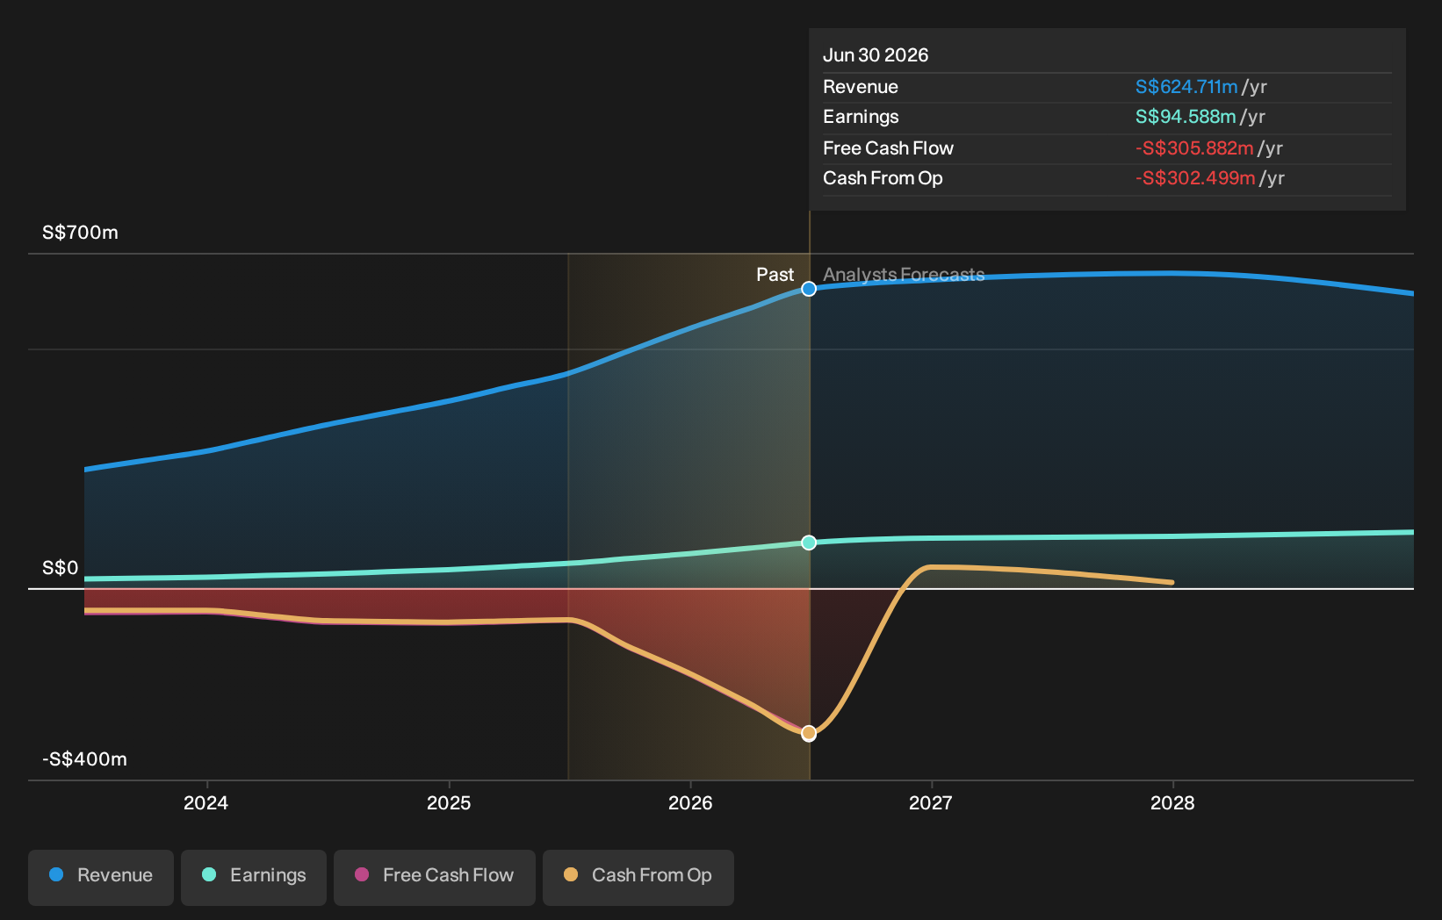
Task: Click the 'Free Cash Flow' tooltip row label
Action: point(888,148)
